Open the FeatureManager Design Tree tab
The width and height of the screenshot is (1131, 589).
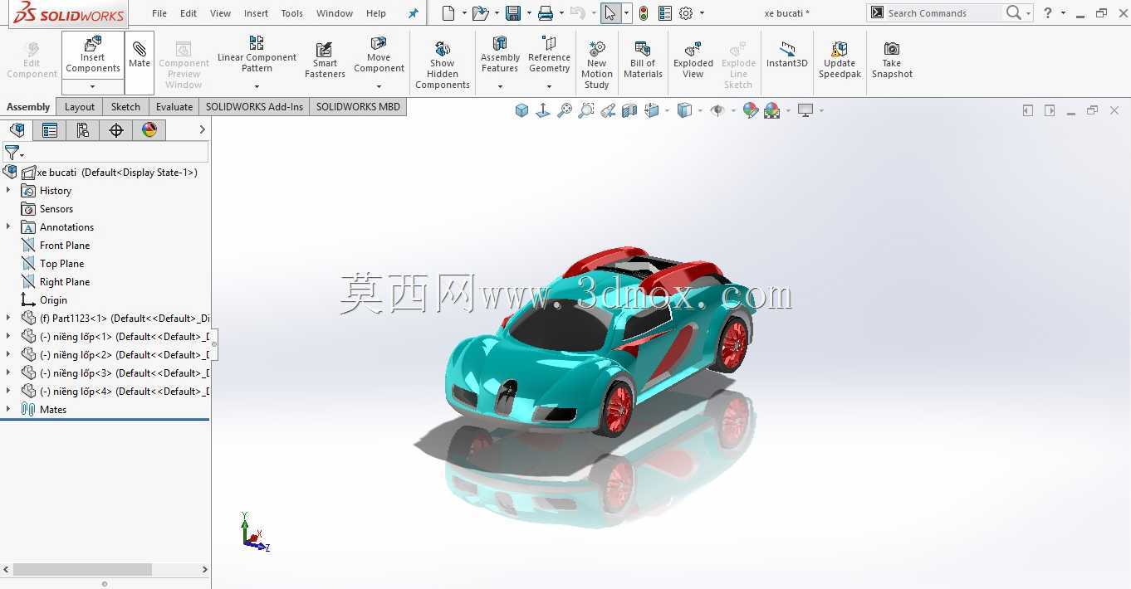click(17, 130)
